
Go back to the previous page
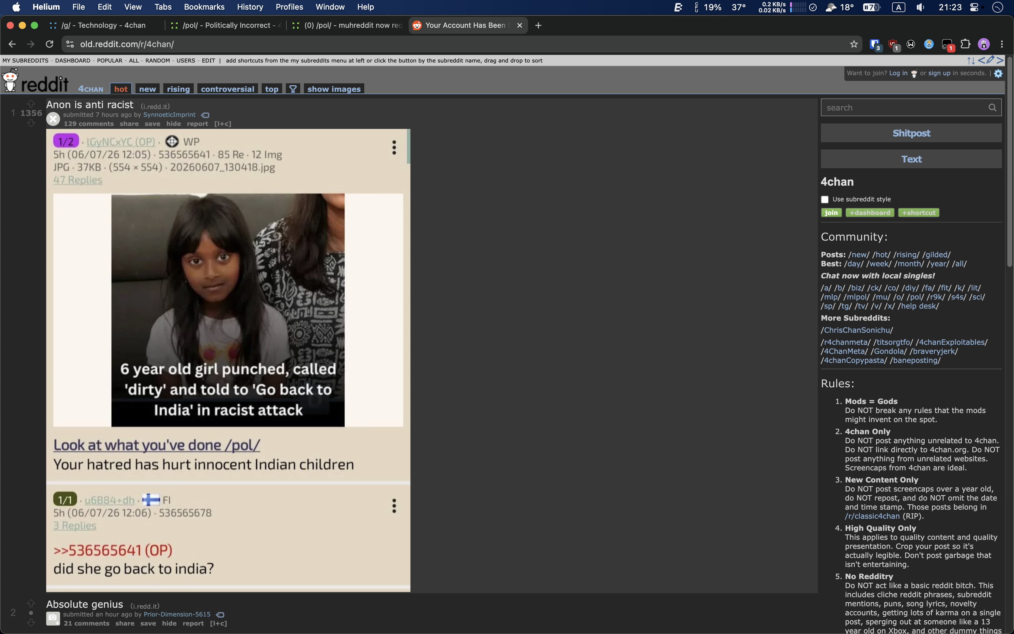point(12,44)
